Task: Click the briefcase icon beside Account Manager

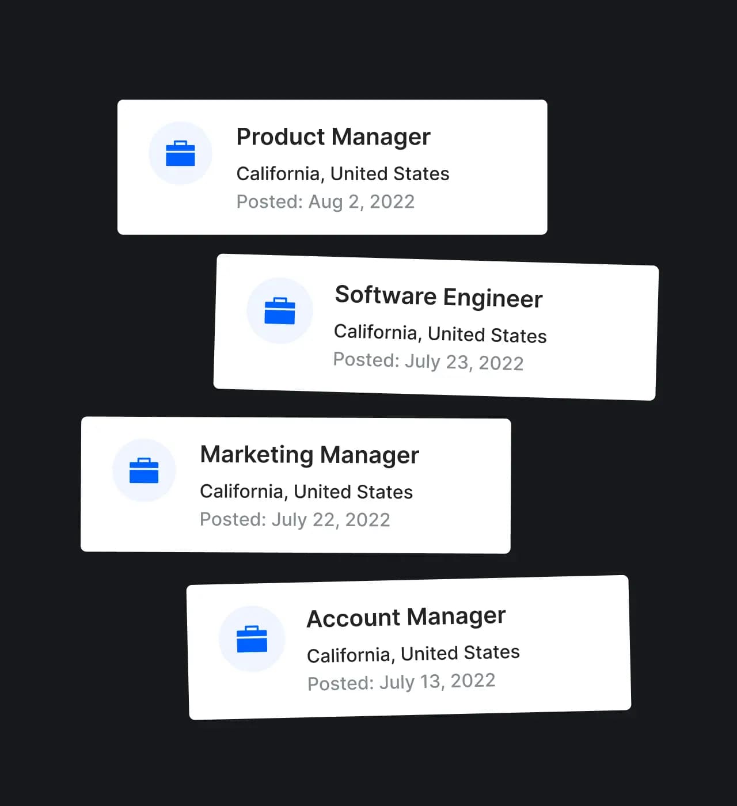Action: pyautogui.click(x=252, y=638)
